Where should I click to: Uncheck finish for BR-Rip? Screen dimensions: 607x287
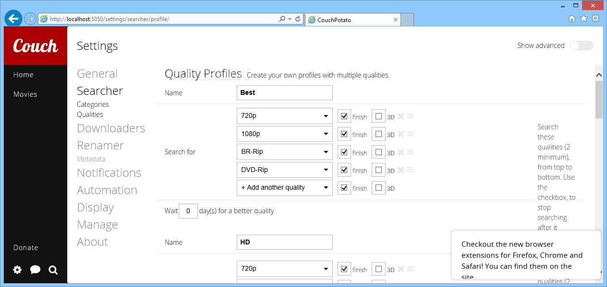coord(344,152)
